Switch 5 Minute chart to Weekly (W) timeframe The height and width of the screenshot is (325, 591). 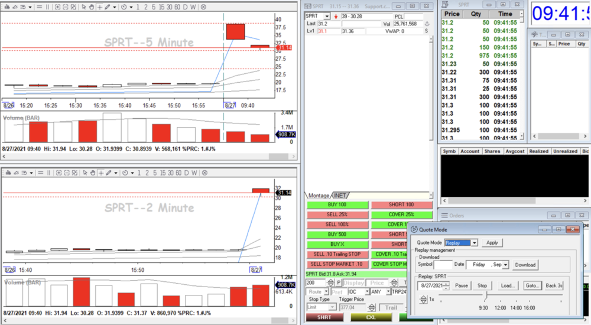coord(193,6)
